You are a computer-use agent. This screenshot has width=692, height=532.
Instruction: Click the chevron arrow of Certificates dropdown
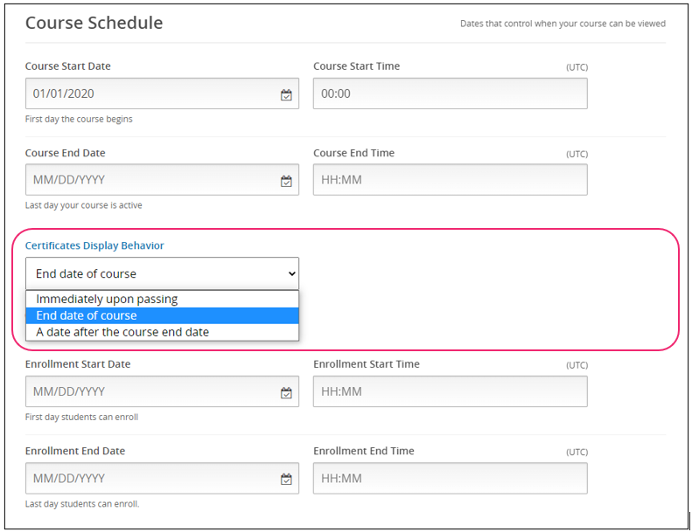pyautogui.click(x=291, y=273)
